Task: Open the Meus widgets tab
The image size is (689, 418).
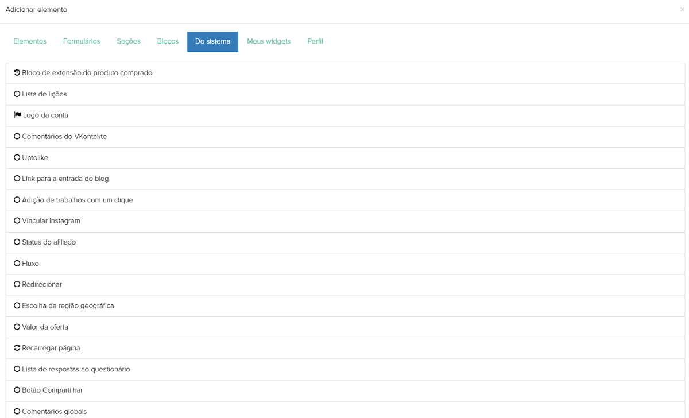Action: point(269,41)
